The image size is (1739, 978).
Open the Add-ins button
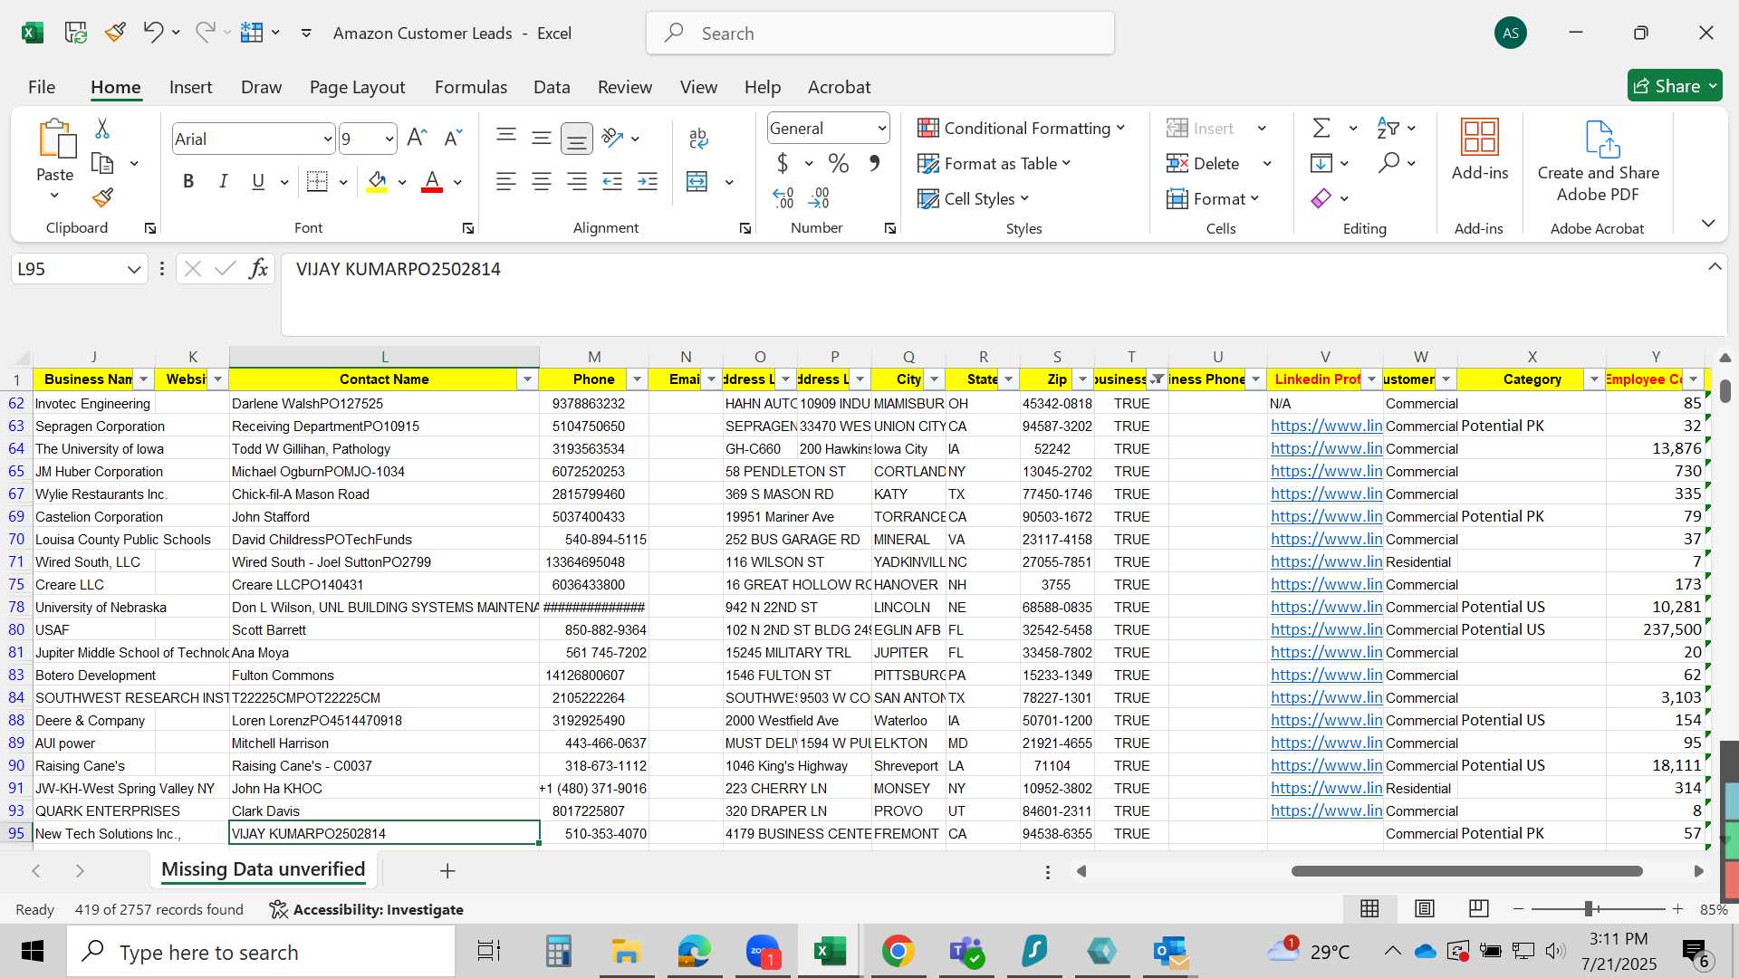pos(1480,149)
